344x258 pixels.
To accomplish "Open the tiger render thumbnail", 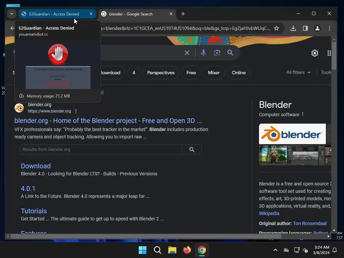I will pyautogui.click(x=273, y=155).
